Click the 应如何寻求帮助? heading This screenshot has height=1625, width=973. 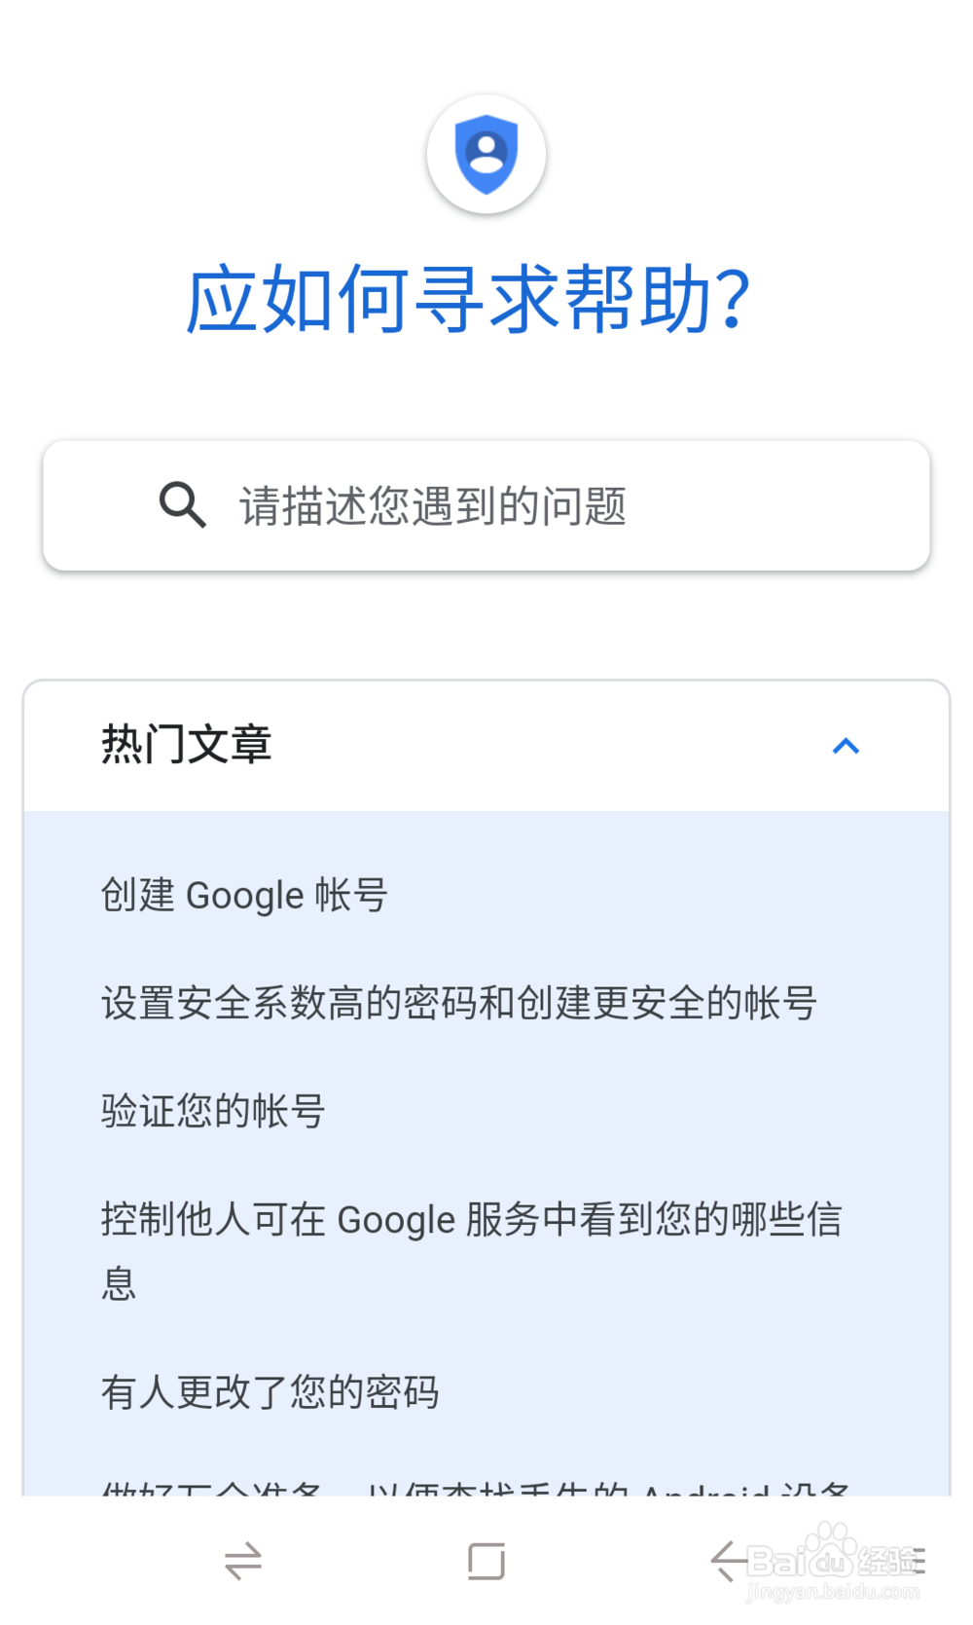pyautogui.click(x=468, y=299)
